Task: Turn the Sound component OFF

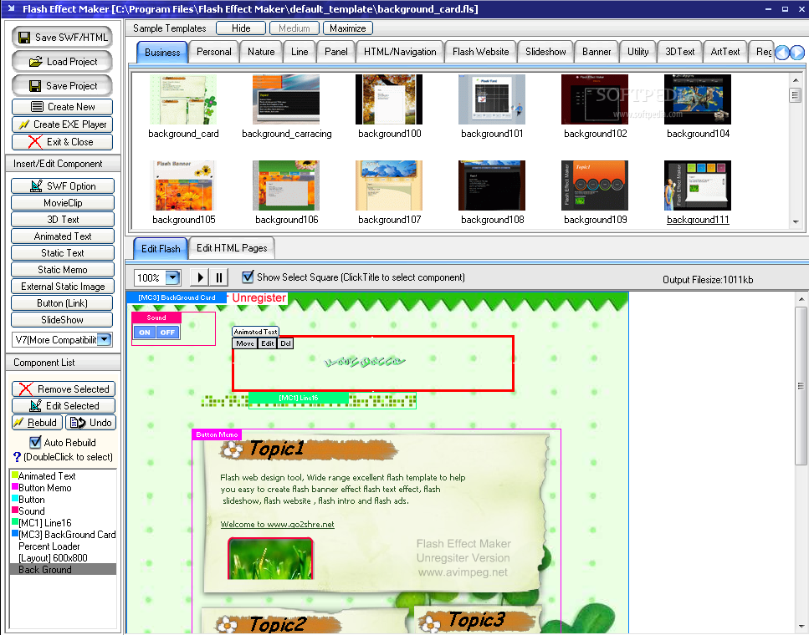Action: pyautogui.click(x=167, y=332)
